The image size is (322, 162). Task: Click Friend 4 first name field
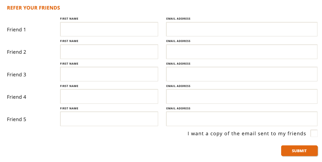click(109, 97)
